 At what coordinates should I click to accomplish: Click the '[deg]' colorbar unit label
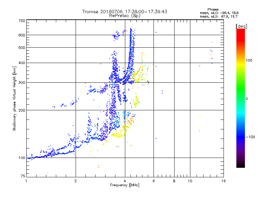(241, 26)
